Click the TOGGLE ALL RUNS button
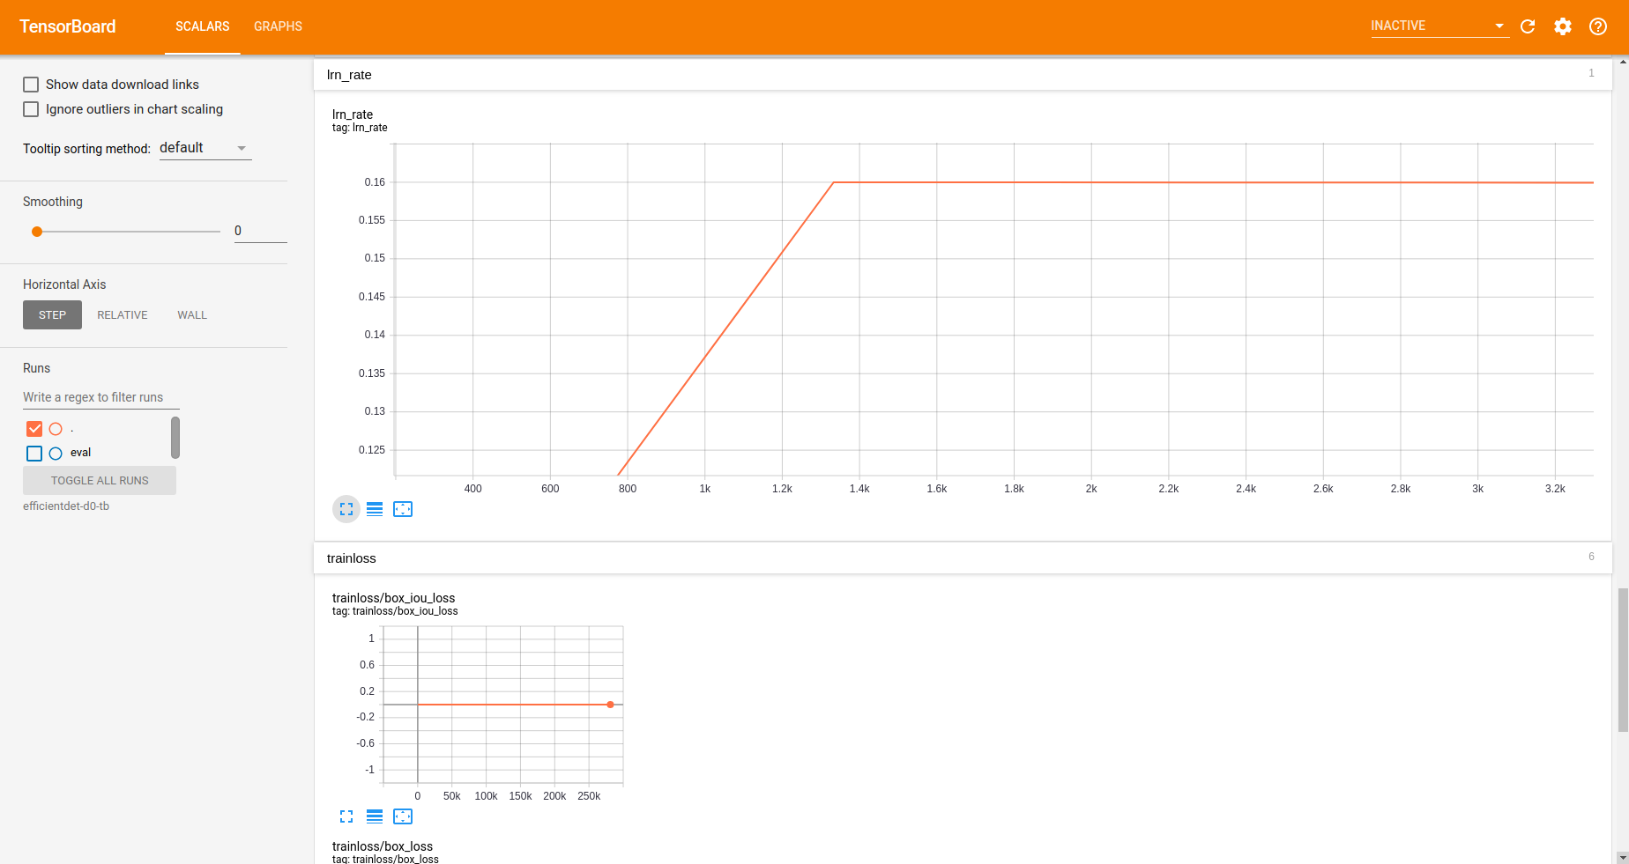 (99, 480)
